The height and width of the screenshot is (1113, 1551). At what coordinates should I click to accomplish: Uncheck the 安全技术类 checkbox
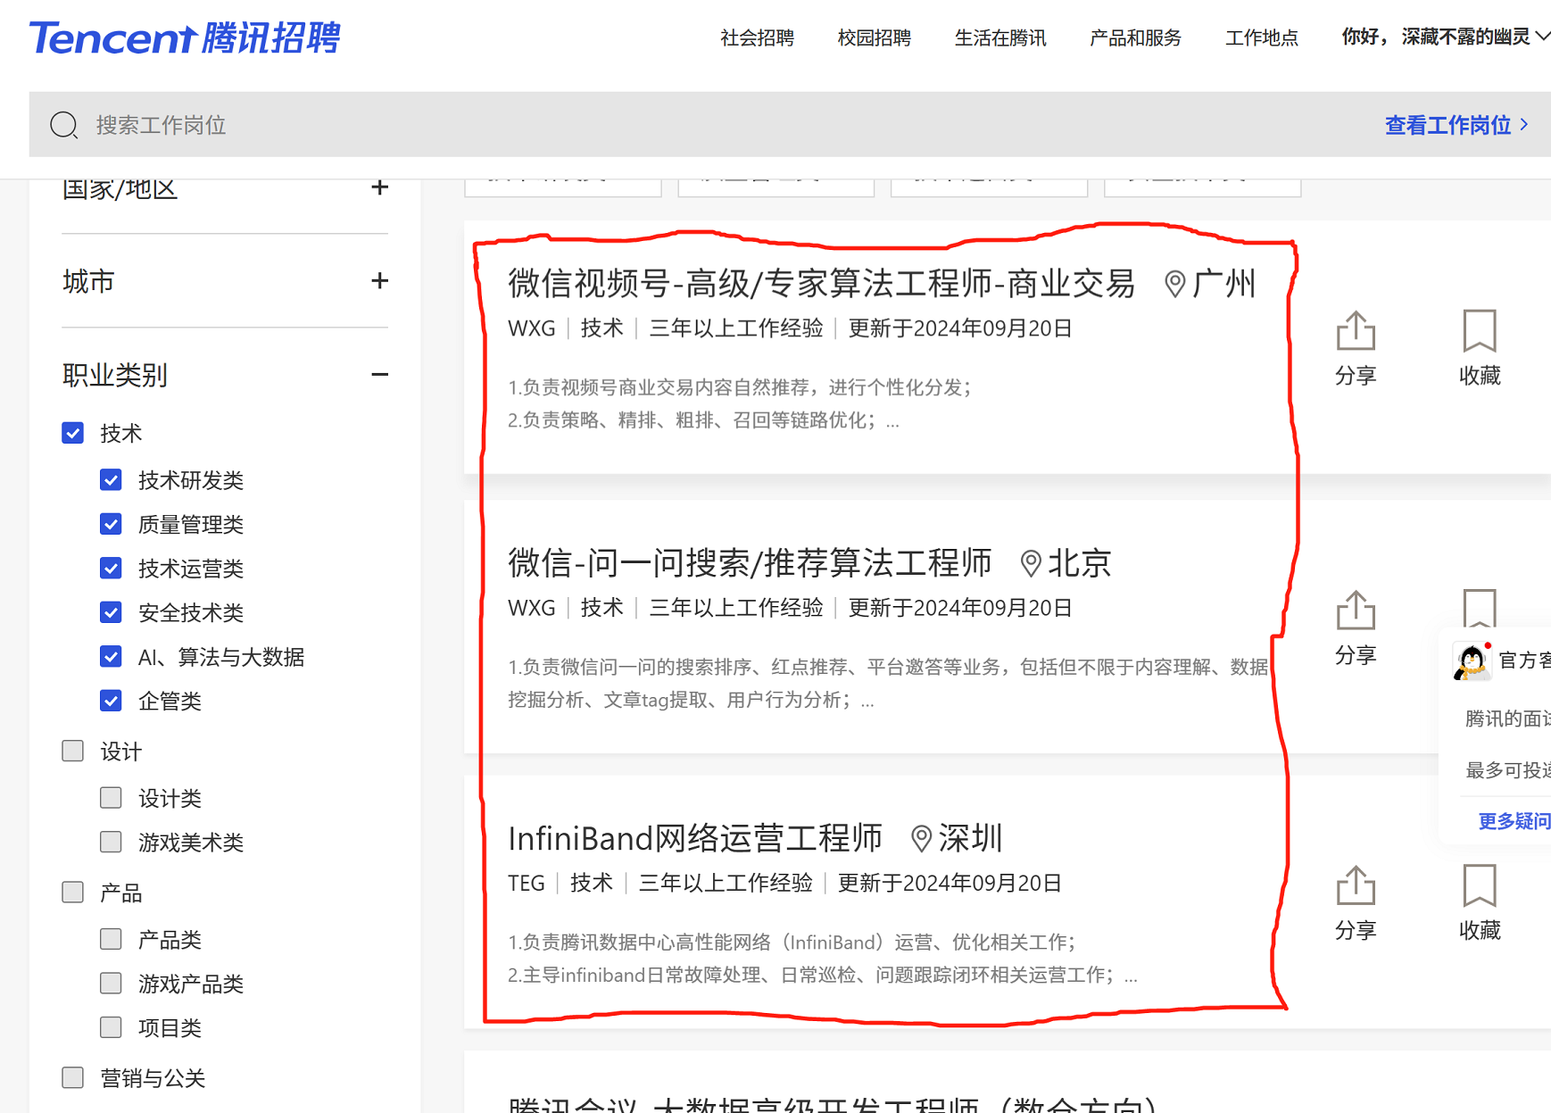pos(111,612)
